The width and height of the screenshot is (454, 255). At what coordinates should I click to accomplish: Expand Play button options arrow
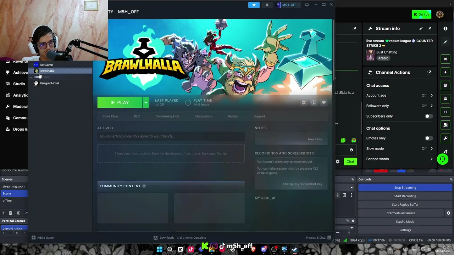click(x=146, y=102)
